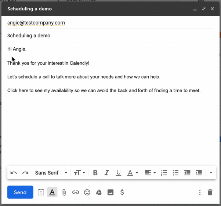This screenshot has height=206, width=221.
Task: Open the text color picker
Action: tap(133, 173)
